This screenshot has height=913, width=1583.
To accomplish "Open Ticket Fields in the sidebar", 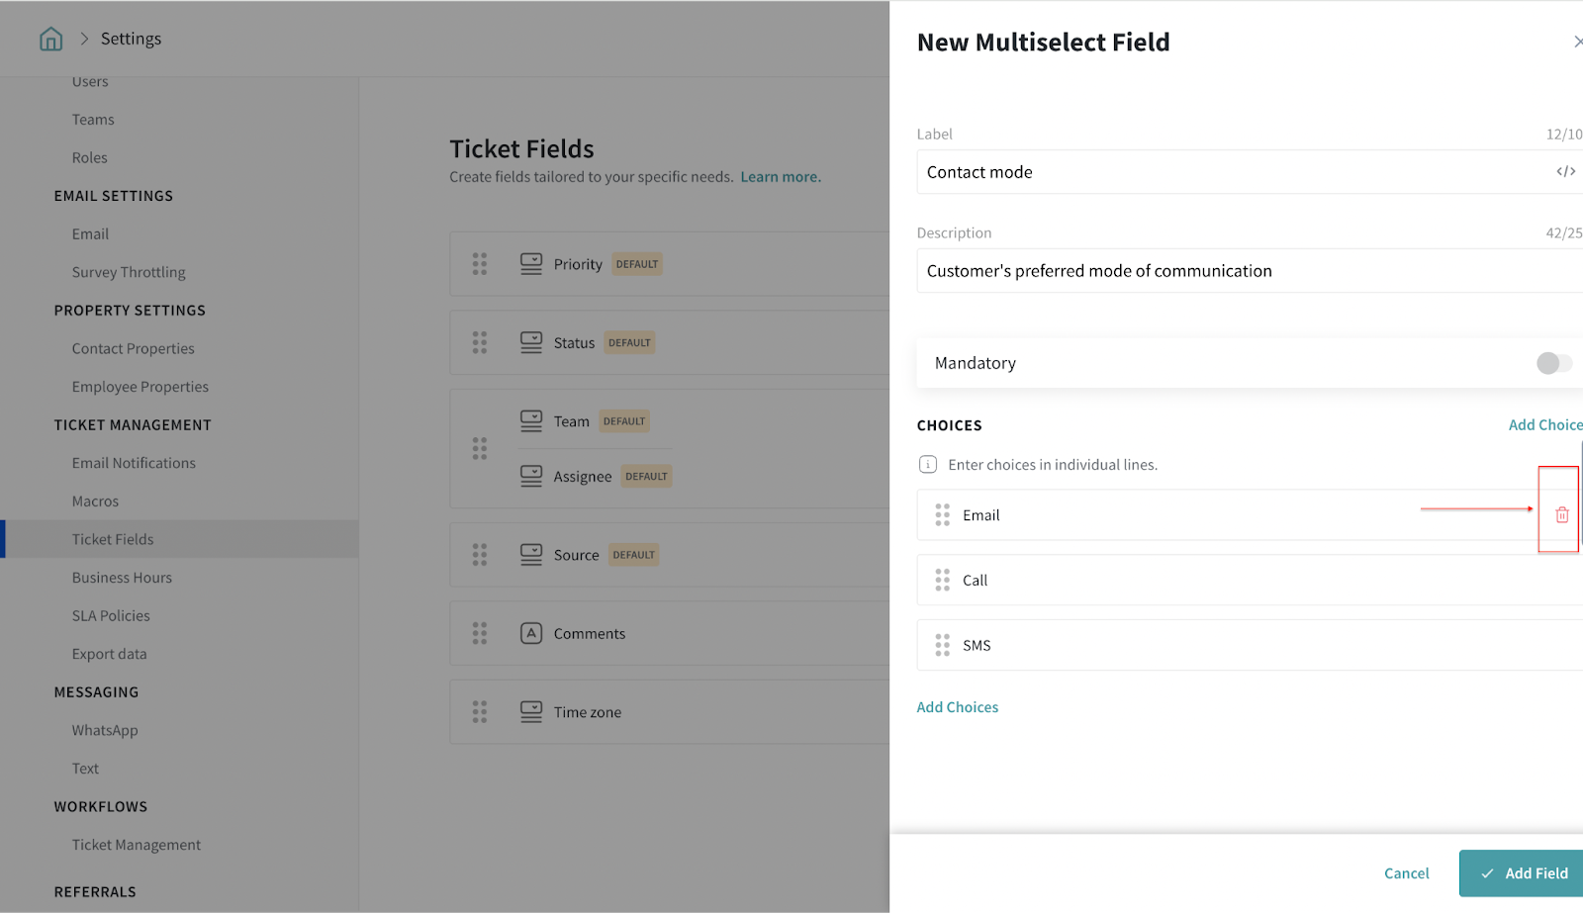I will 113,539.
